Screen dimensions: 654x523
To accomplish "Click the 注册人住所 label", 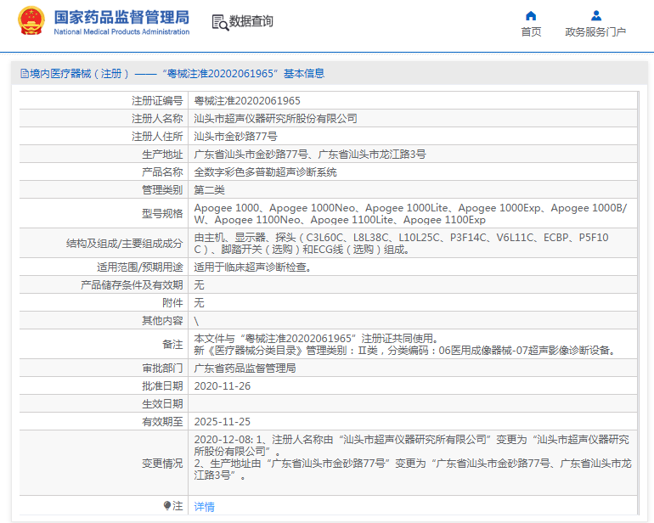I will 157,137.
